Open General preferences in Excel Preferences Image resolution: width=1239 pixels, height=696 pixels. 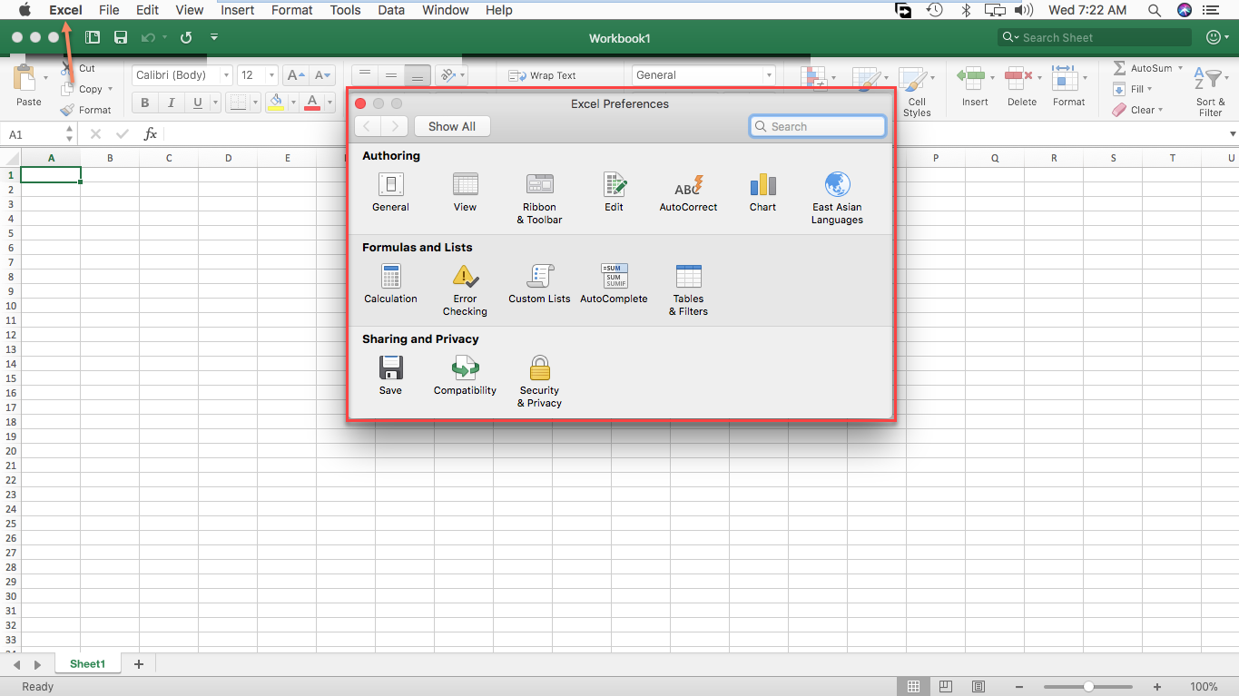pos(390,192)
